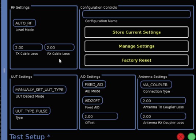
Task: Select the Antenna TX Coupler Loss field
Action: click(x=163, y=101)
